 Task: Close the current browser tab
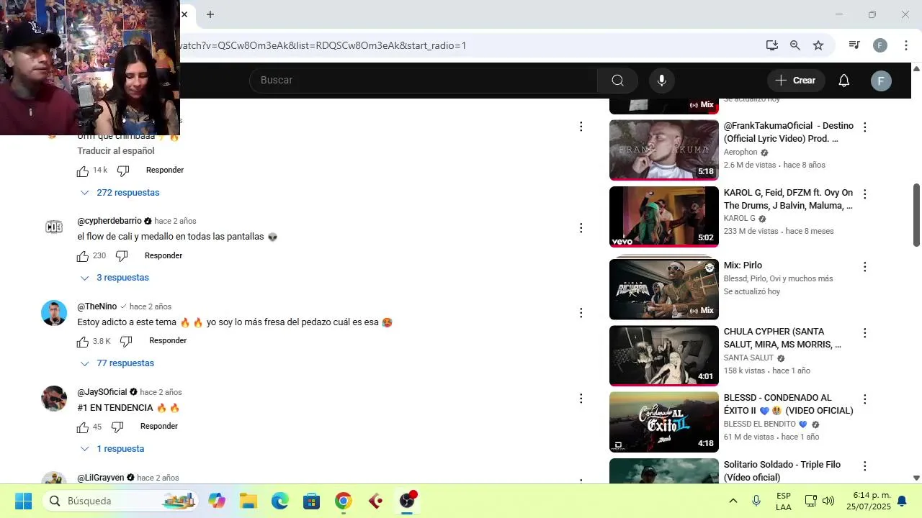tap(184, 14)
